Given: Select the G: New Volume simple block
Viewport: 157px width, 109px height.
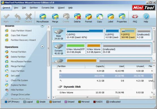Looking at the screenshot, I should 76,49.
